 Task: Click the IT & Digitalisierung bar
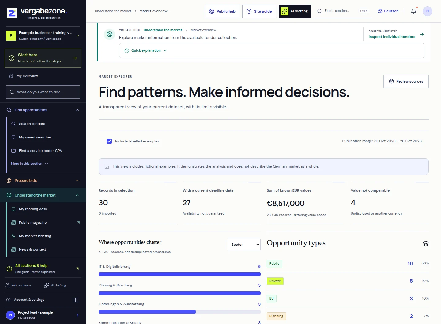[x=179, y=274]
